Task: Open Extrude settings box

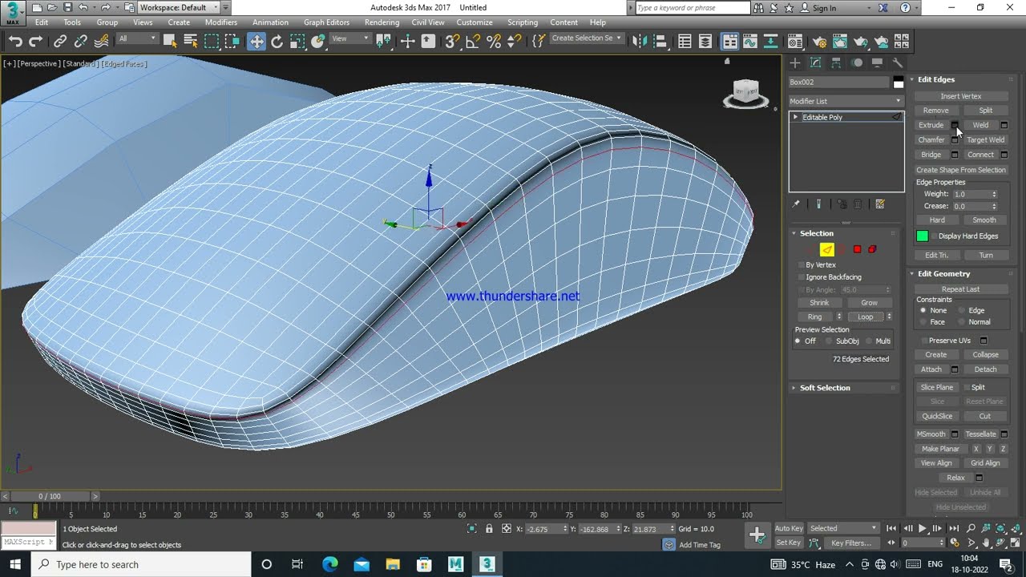Action: (x=955, y=125)
